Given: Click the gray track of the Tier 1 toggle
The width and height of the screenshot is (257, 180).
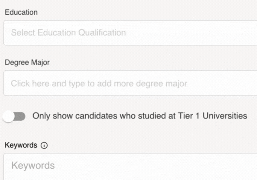Looking at the screenshot, I should coord(21,116).
